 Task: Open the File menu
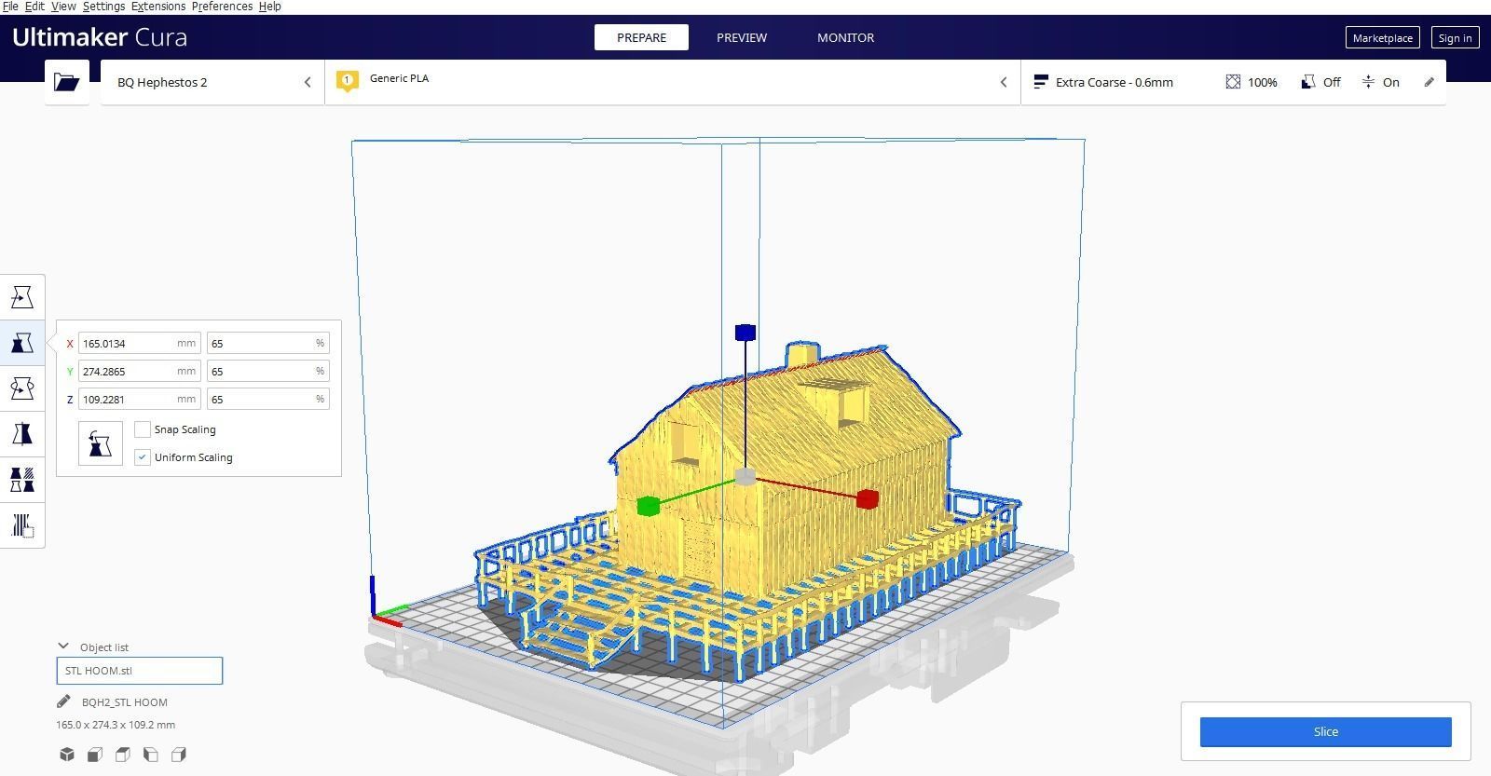[10, 7]
